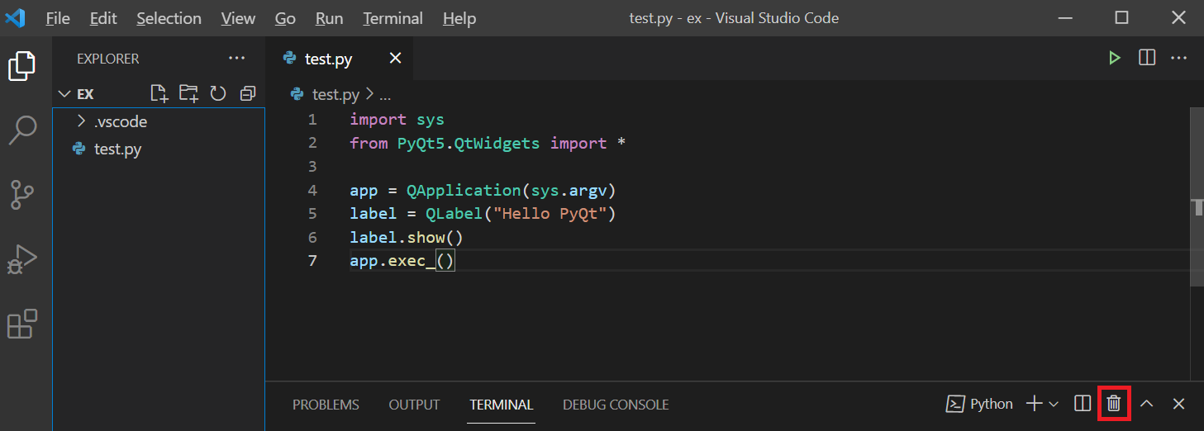Open the File menu
Viewport: 1204px width, 431px height.
(x=58, y=18)
